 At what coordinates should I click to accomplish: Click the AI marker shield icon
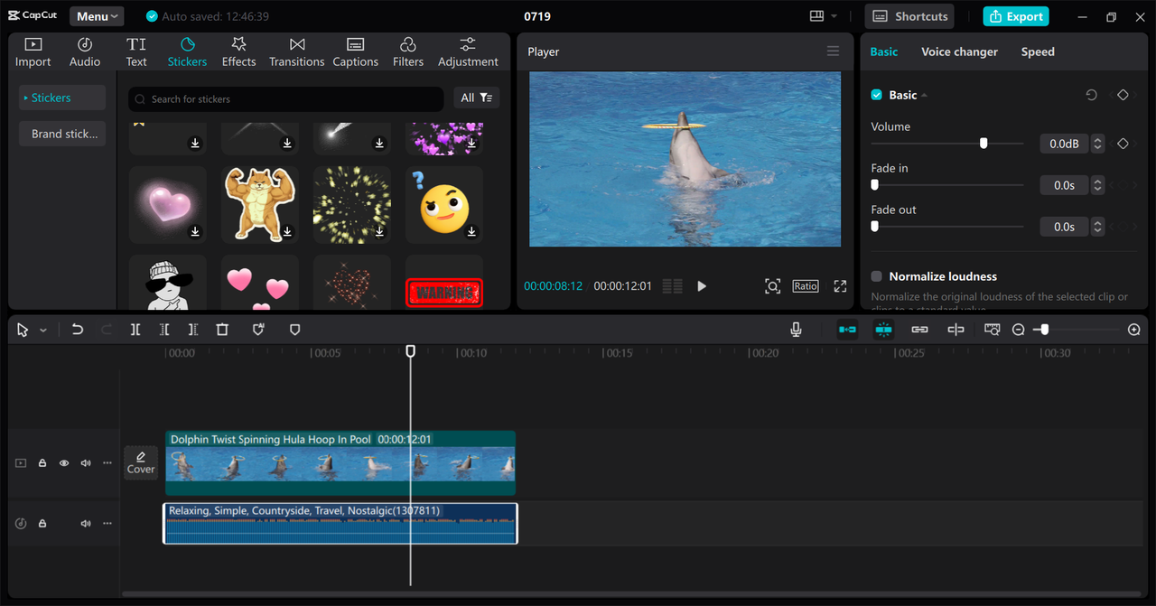click(258, 330)
